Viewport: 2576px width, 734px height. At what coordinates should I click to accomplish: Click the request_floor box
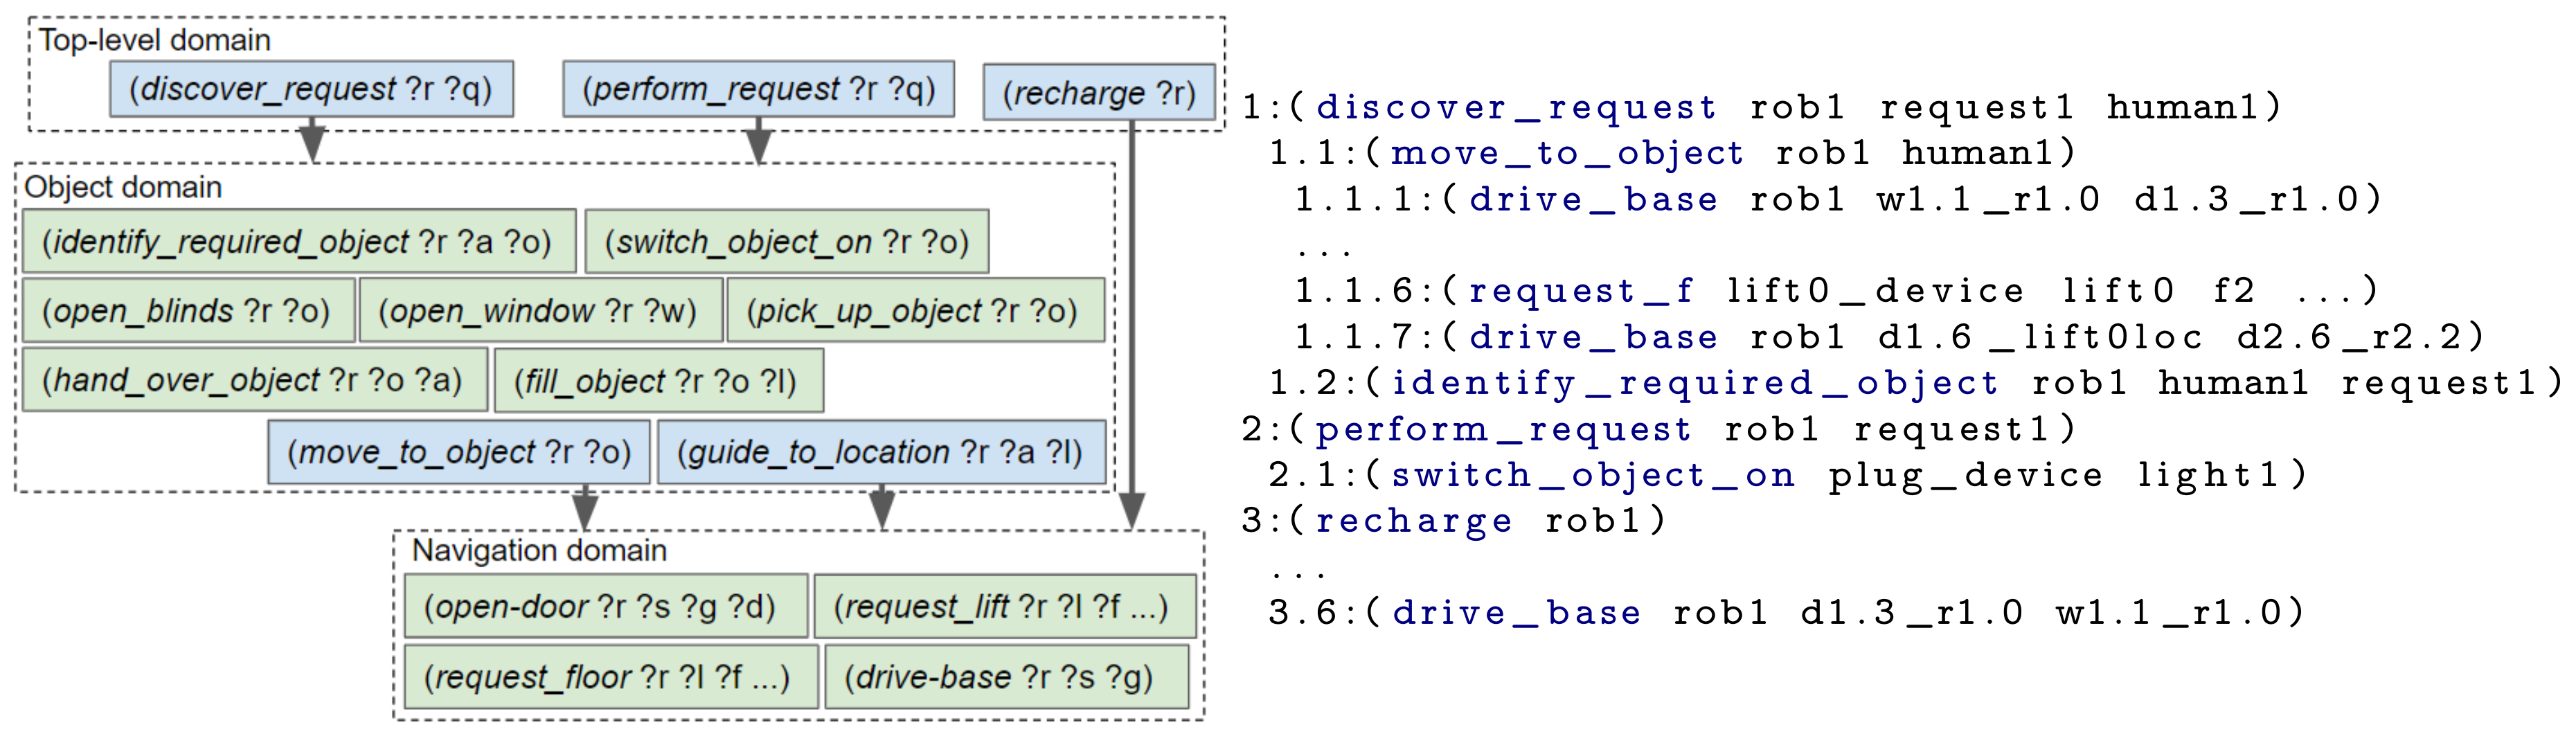click(610, 677)
